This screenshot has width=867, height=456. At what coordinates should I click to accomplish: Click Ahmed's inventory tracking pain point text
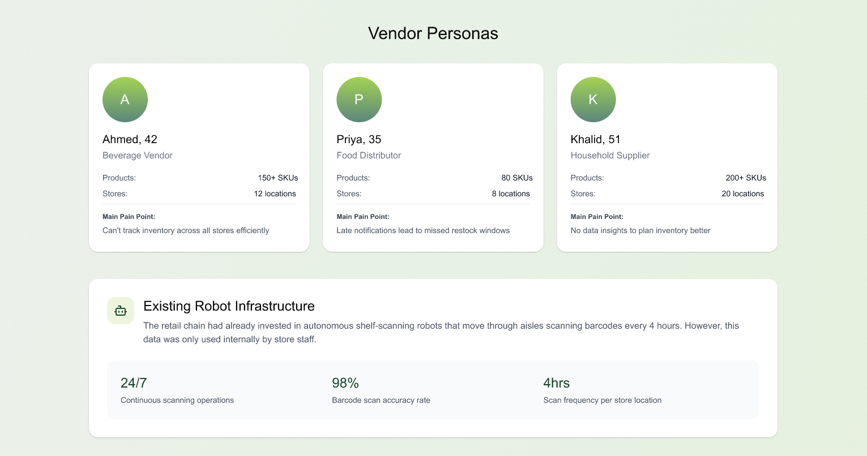click(186, 230)
